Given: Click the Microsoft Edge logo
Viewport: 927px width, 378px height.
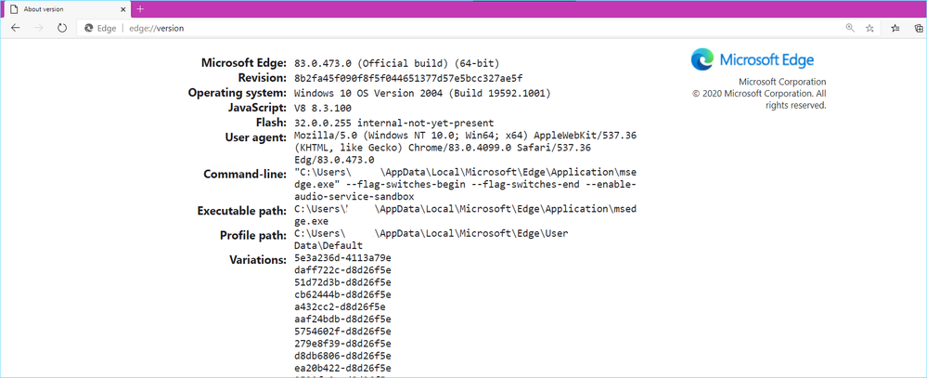Looking at the screenshot, I should tap(753, 59).
